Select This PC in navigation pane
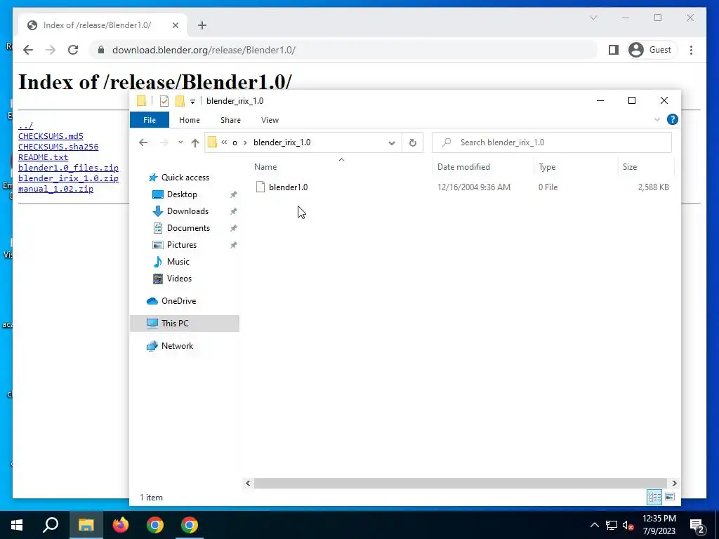Screen dimensions: 719x539 (x=185, y=324)
